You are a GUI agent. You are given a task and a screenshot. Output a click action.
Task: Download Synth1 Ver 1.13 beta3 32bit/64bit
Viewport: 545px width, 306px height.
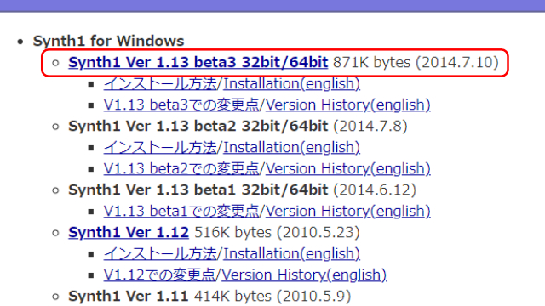[x=198, y=62]
